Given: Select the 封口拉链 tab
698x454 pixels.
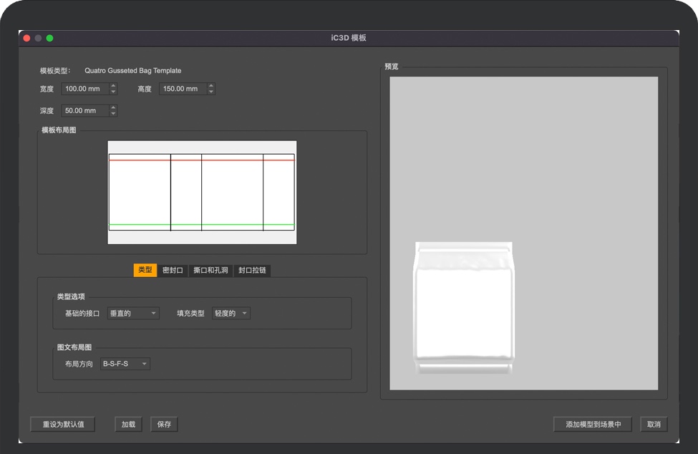Looking at the screenshot, I should (x=253, y=270).
